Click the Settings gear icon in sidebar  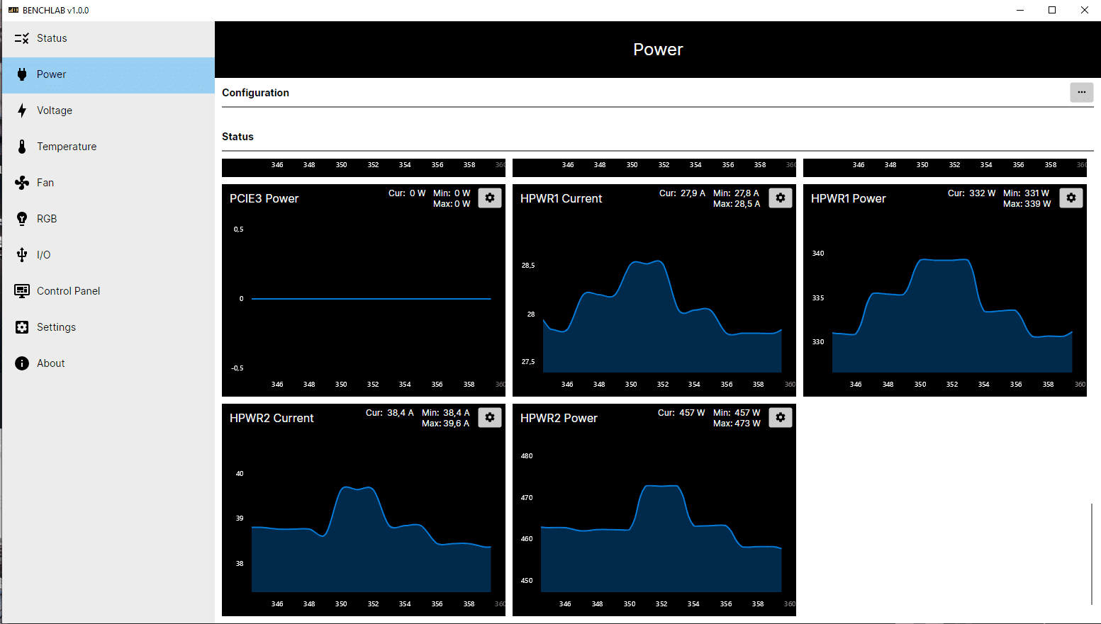pyautogui.click(x=22, y=327)
